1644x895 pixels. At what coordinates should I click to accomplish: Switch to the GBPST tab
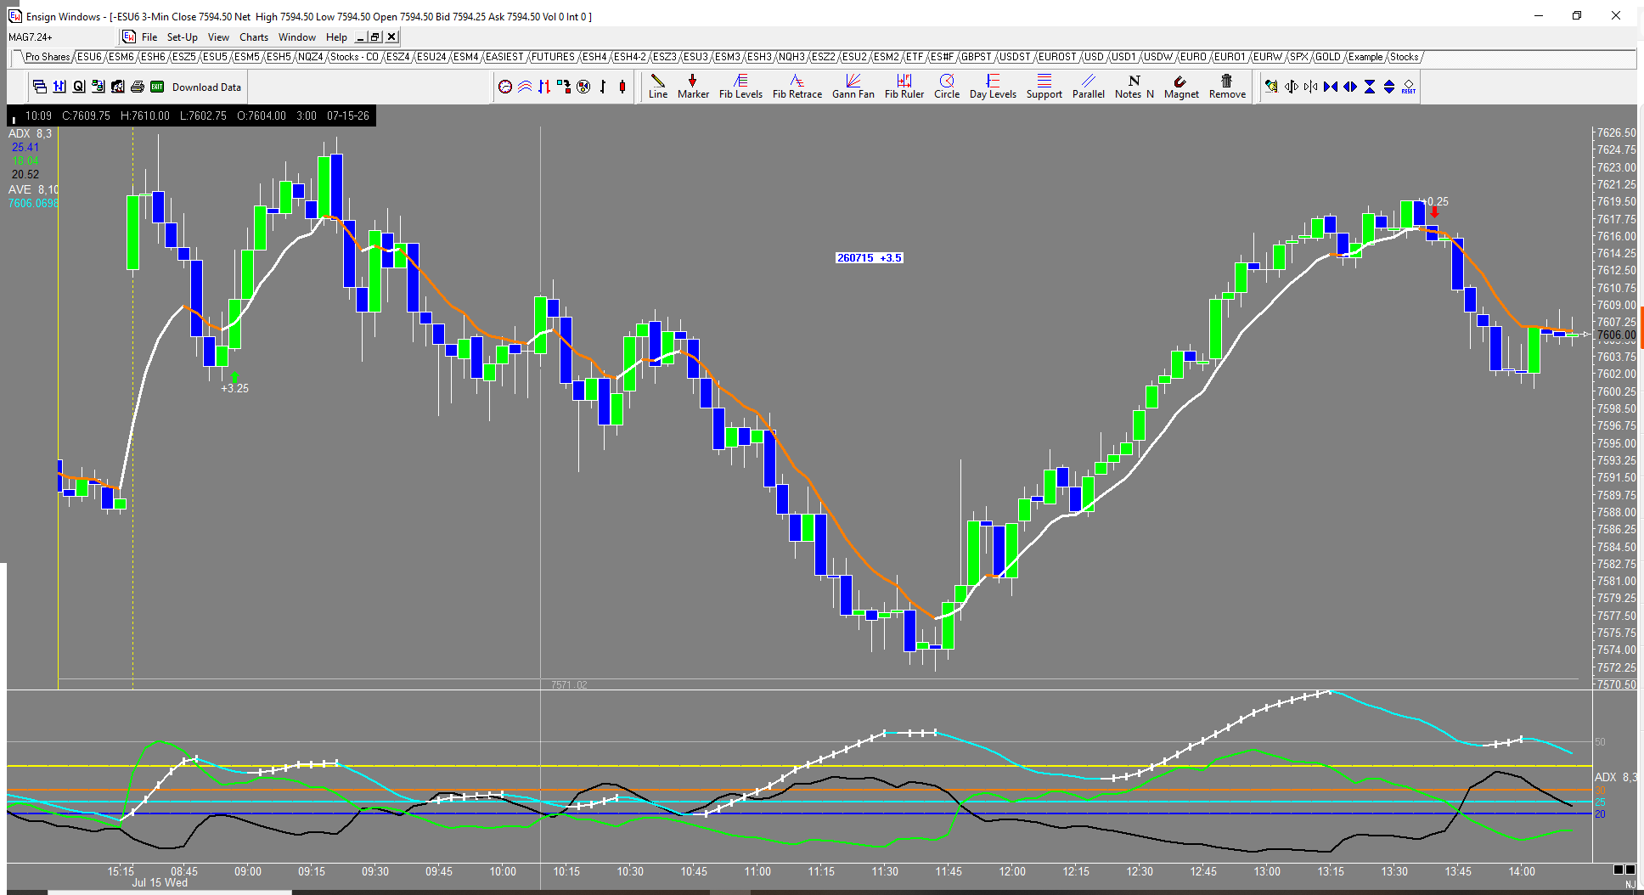977,57
